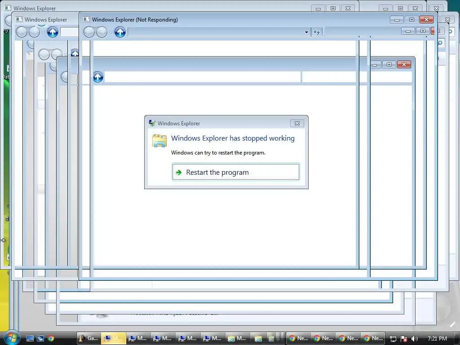460x345 pixels.
Task: Click Back button in the second Windows Explorer window
Action: 22,32
